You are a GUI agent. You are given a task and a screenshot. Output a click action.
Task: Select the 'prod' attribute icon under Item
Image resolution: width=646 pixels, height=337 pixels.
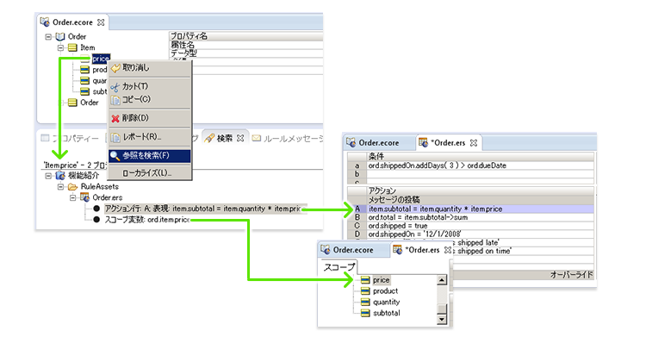coord(85,70)
